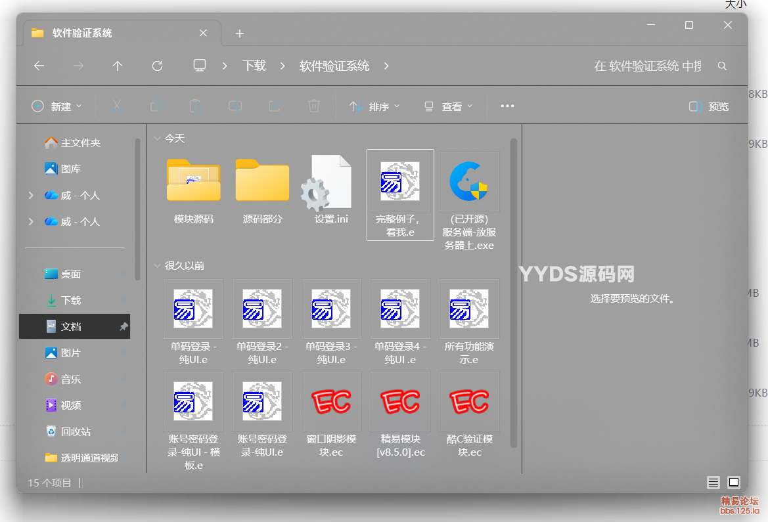
Task: Open the ... see more menu
Action: (507, 106)
